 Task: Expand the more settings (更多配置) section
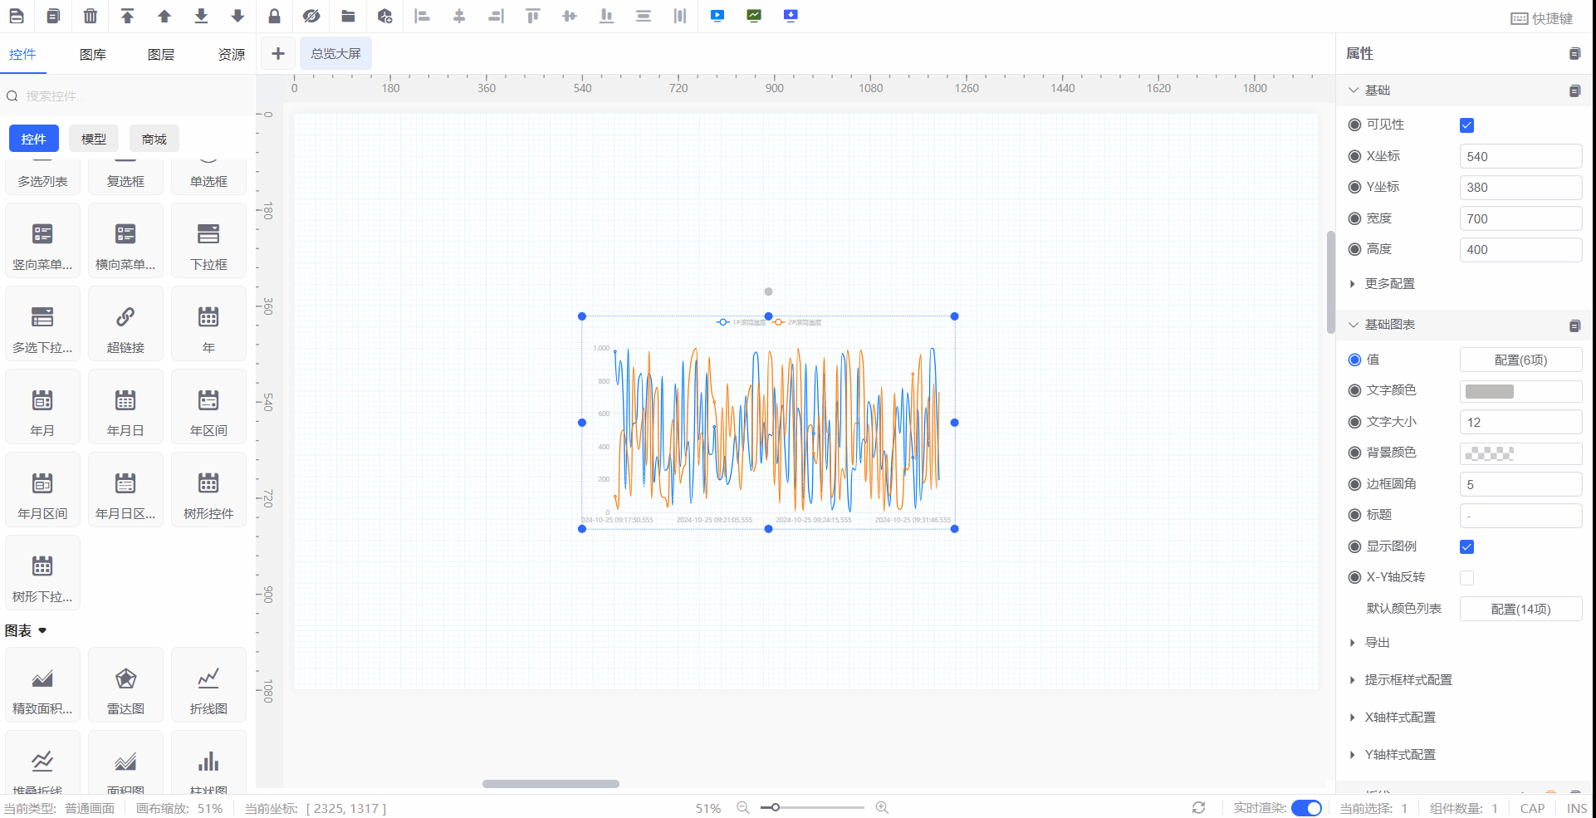tap(1389, 284)
